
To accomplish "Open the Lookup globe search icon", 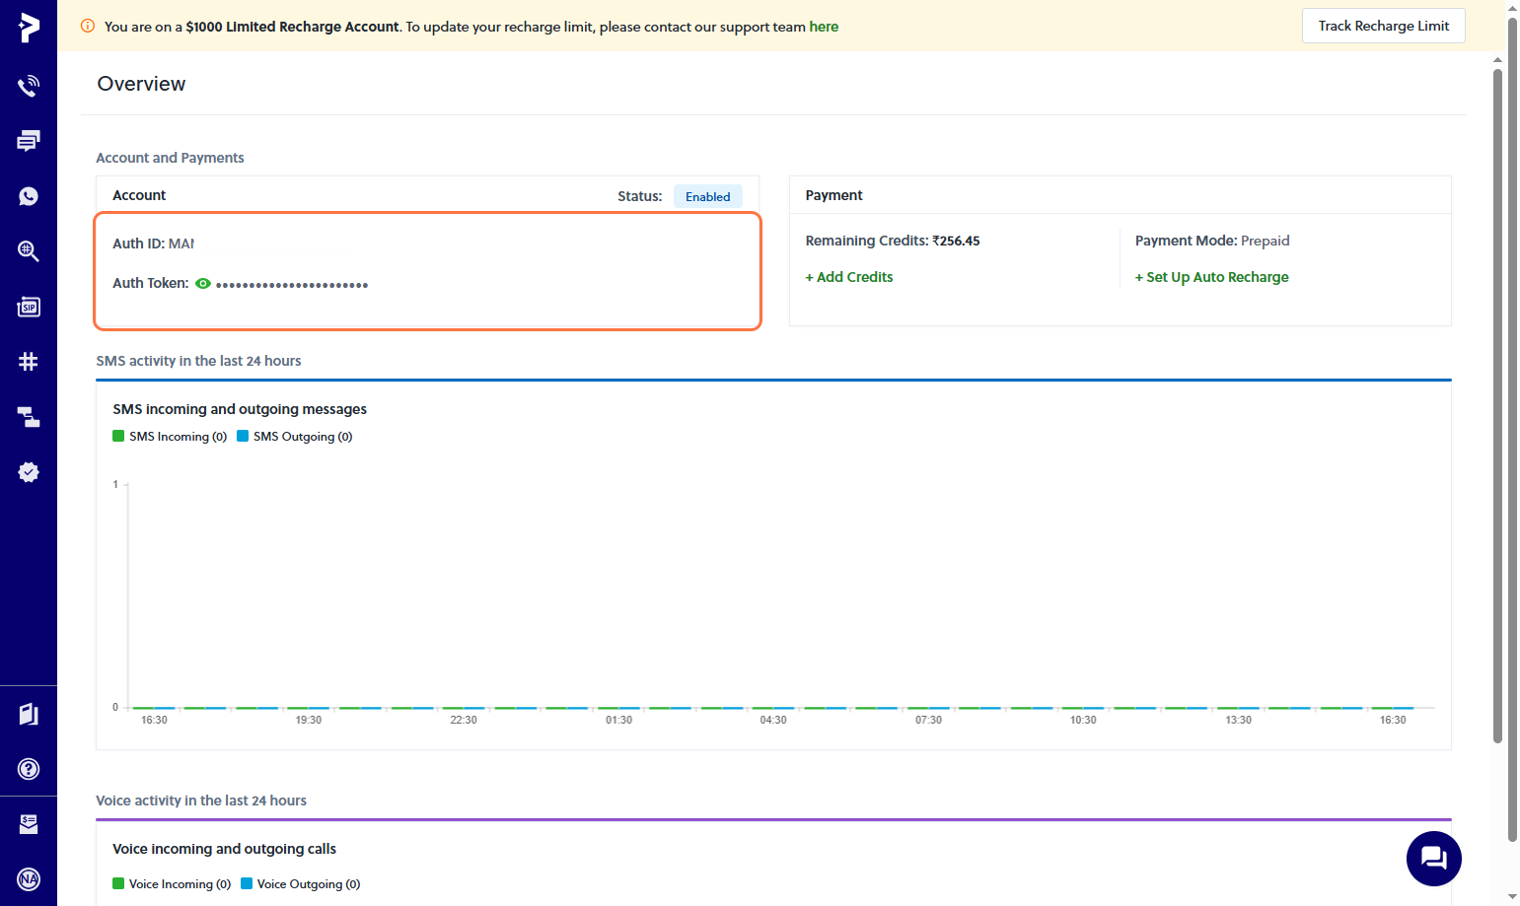I will pos(29,251).
